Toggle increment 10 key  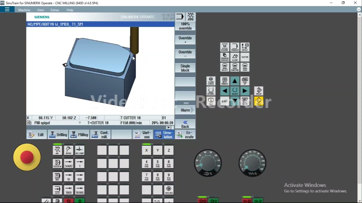68,176
